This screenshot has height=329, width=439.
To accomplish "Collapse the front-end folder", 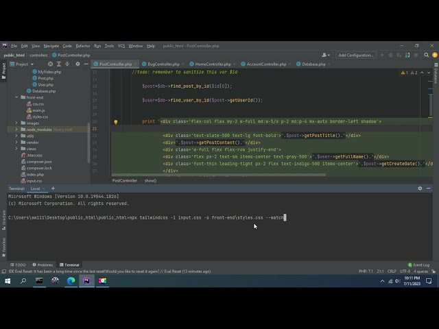I will tap(16, 97).
